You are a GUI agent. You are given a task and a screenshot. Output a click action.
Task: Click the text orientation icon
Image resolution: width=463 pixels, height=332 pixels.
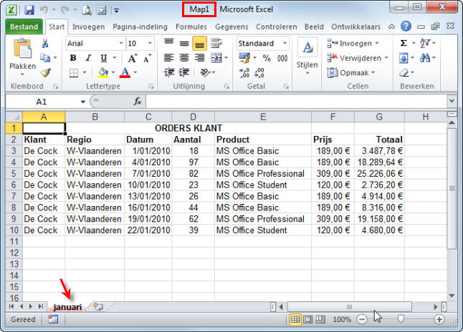[x=205, y=72]
